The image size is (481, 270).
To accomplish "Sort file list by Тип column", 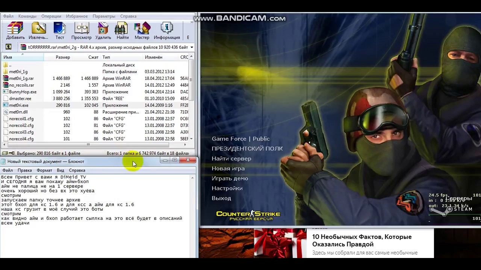I will pyautogui.click(x=122, y=57).
